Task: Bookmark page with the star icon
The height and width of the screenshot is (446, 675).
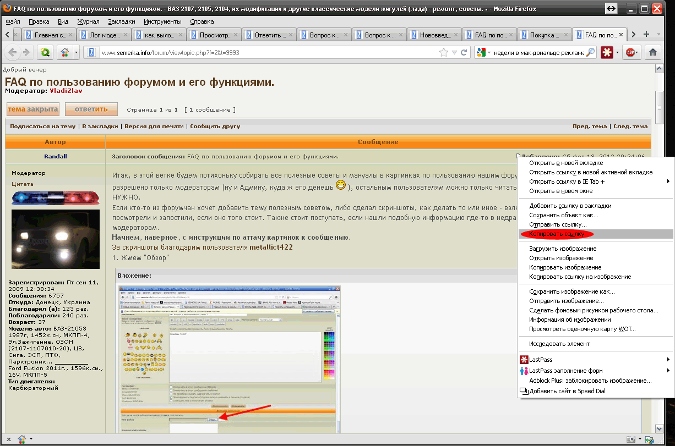Action: tap(444, 53)
